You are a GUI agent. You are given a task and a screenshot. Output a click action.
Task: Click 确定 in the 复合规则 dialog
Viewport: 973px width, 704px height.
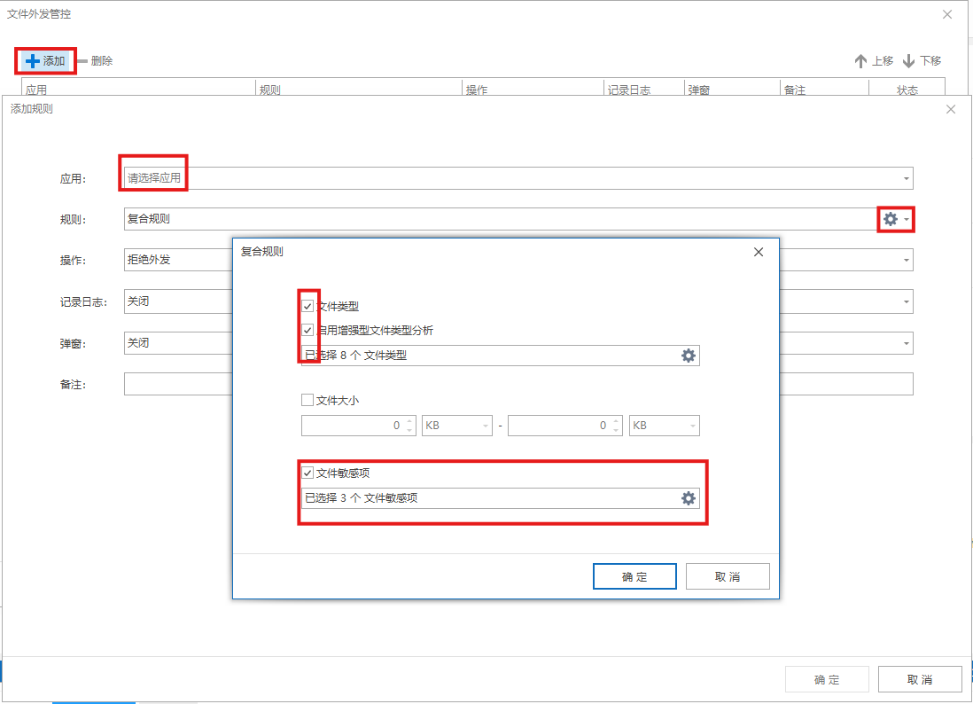click(634, 576)
